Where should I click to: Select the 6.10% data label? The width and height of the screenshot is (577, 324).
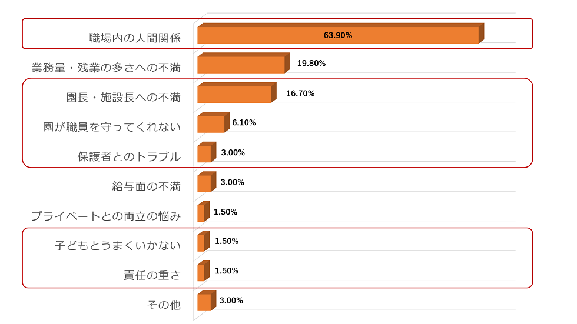tap(244, 122)
